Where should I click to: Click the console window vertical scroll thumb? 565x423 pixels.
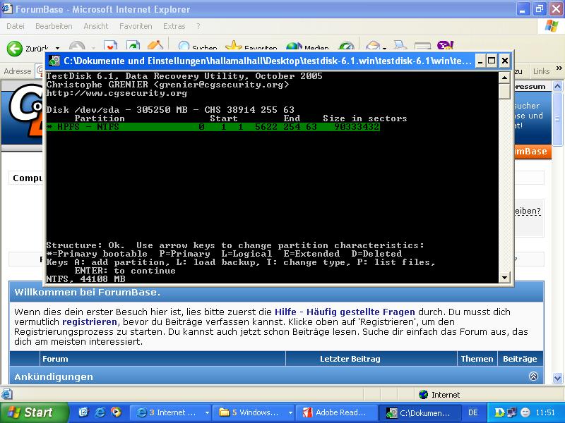pyautogui.click(x=504, y=91)
